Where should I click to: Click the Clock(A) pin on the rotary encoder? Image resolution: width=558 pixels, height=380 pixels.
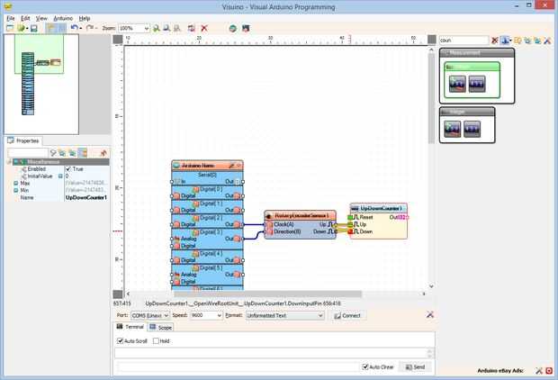pyautogui.click(x=269, y=224)
